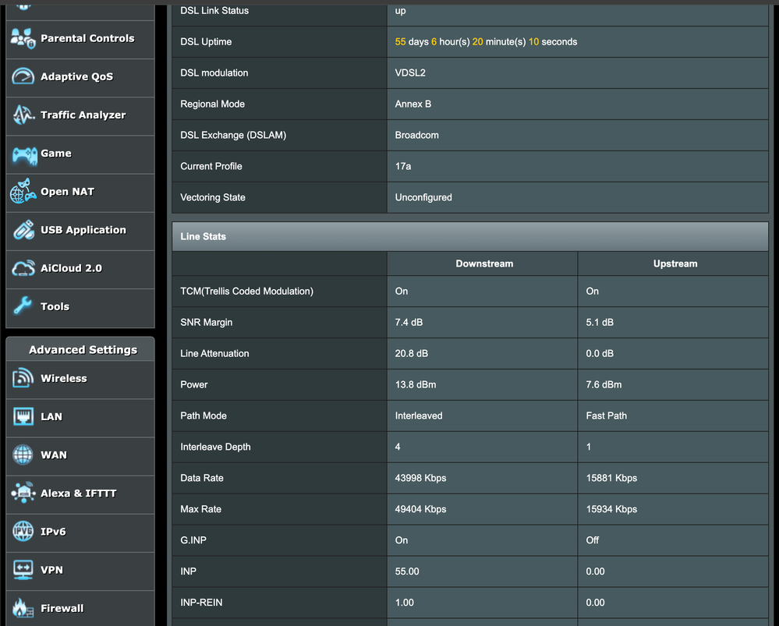
Task: Click the Adaptive QoS gauge icon
Action: [23, 76]
